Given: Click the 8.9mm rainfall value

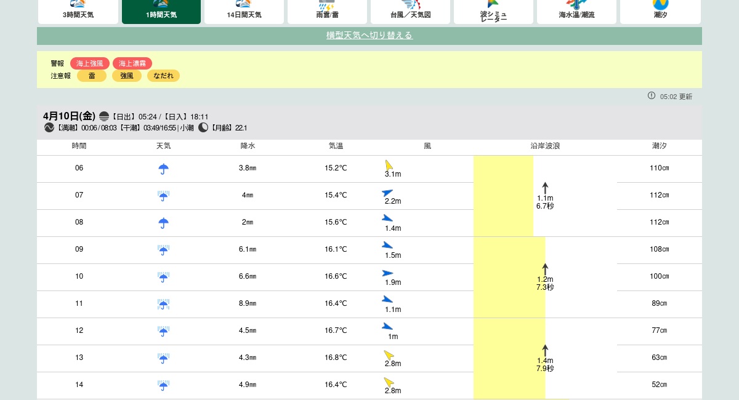Looking at the screenshot, I should pos(248,303).
